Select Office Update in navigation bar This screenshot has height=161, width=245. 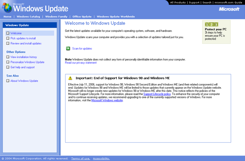[82, 17]
